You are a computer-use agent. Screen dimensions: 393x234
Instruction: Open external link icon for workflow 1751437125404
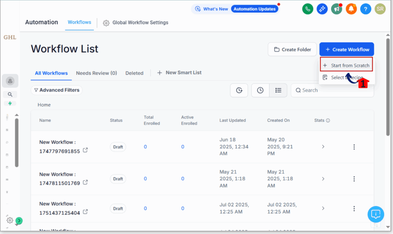point(85,212)
